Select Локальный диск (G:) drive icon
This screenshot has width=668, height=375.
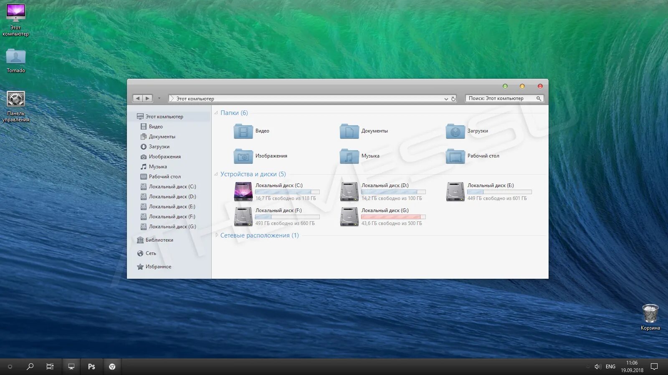[x=349, y=217]
